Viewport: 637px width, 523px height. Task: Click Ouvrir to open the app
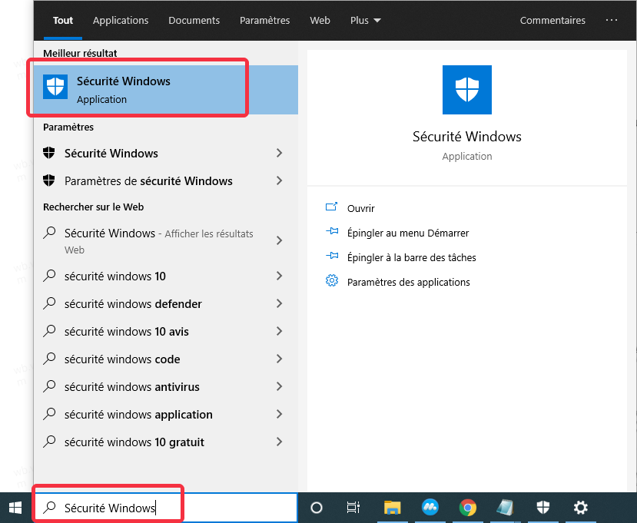click(360, 208)
